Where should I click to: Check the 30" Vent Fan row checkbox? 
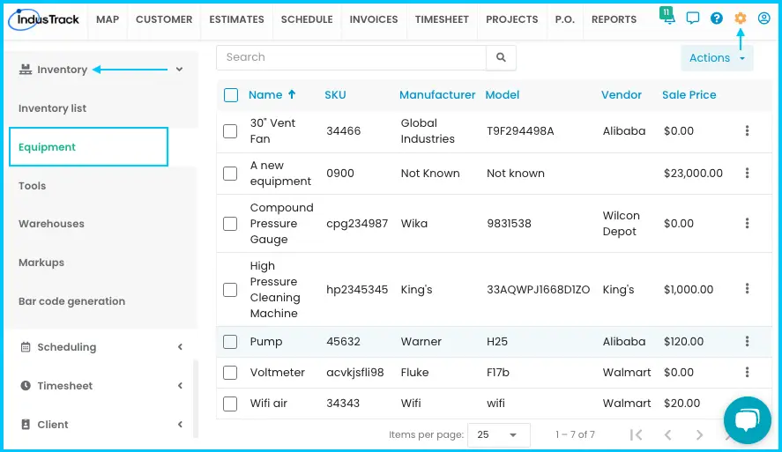coord(230,131)
